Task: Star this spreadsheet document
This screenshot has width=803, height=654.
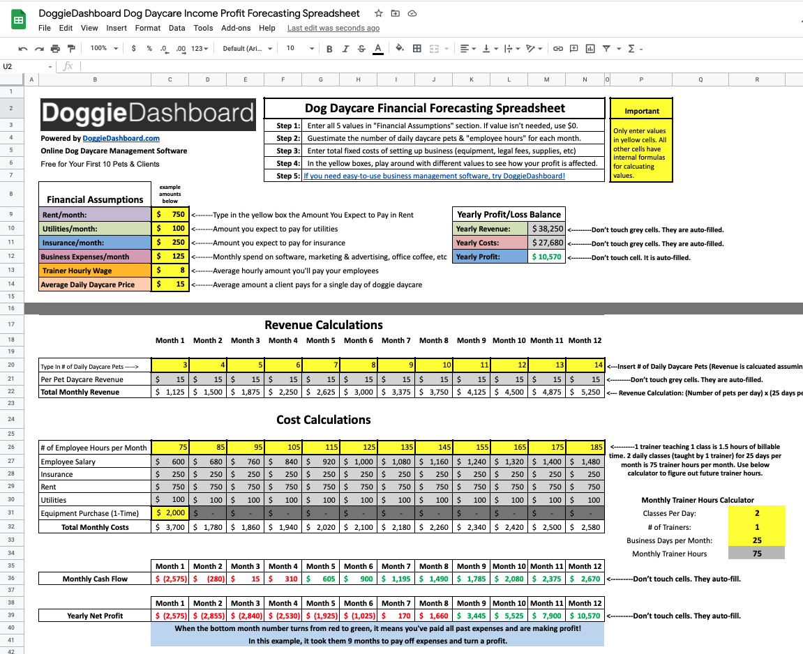Action: (x=378, y=13)
